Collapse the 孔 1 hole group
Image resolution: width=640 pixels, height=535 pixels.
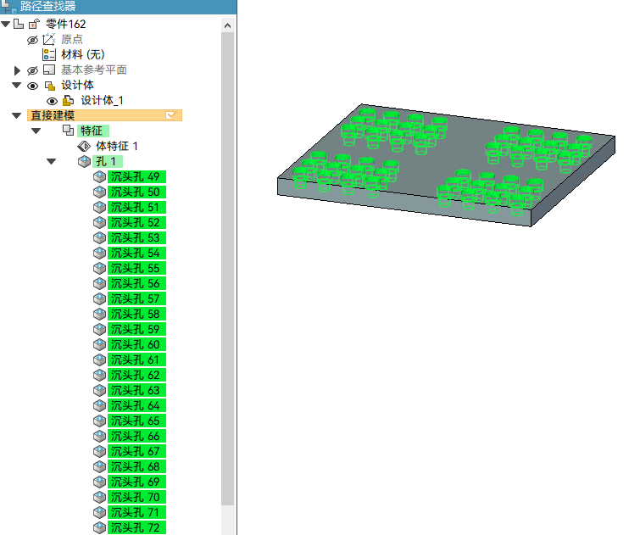click(x=51, y=161)
